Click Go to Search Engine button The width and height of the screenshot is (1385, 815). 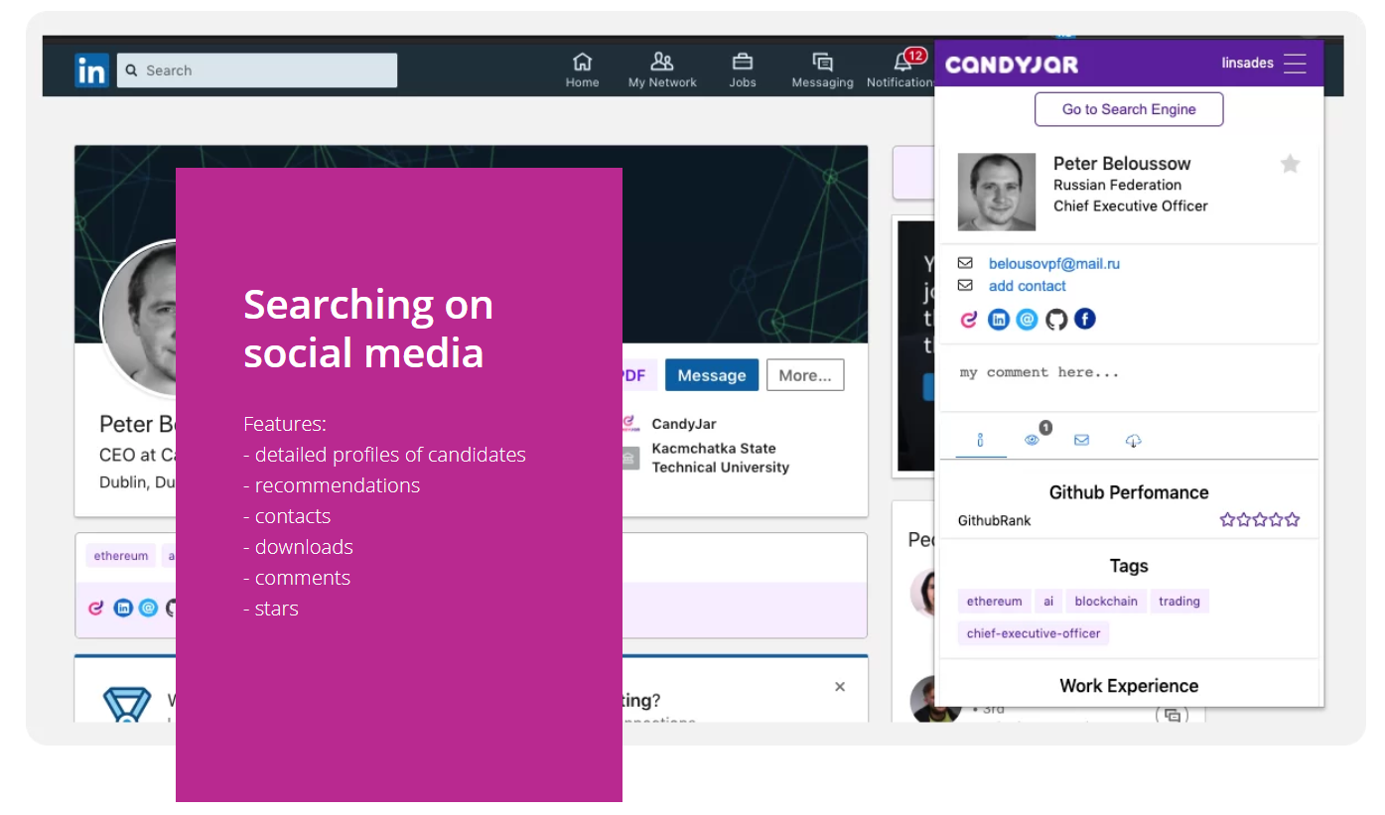click(x=1129, y=109)
